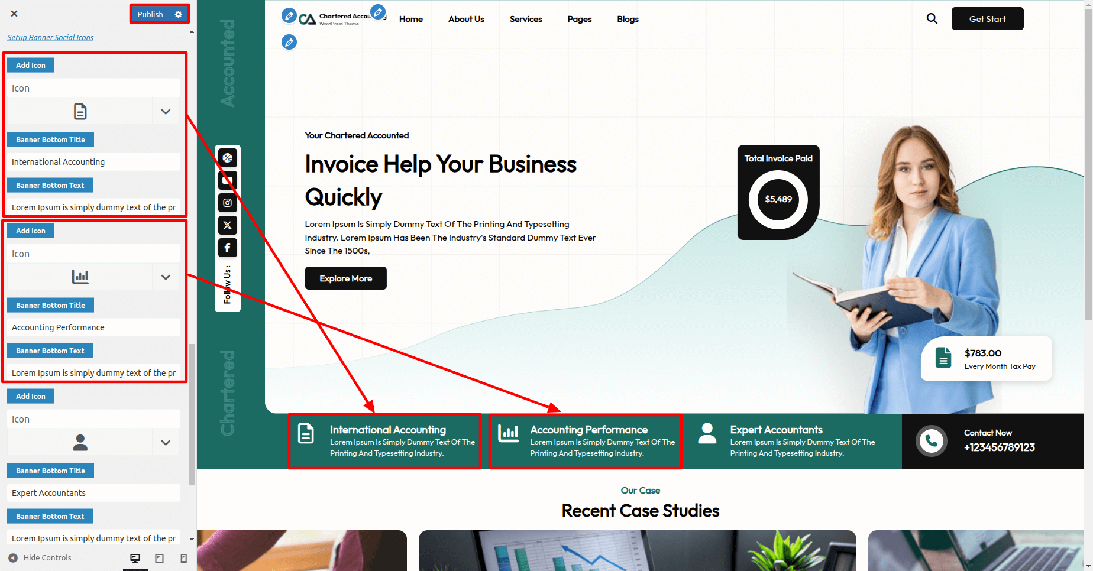Switch to desktop preview icon

135,559
